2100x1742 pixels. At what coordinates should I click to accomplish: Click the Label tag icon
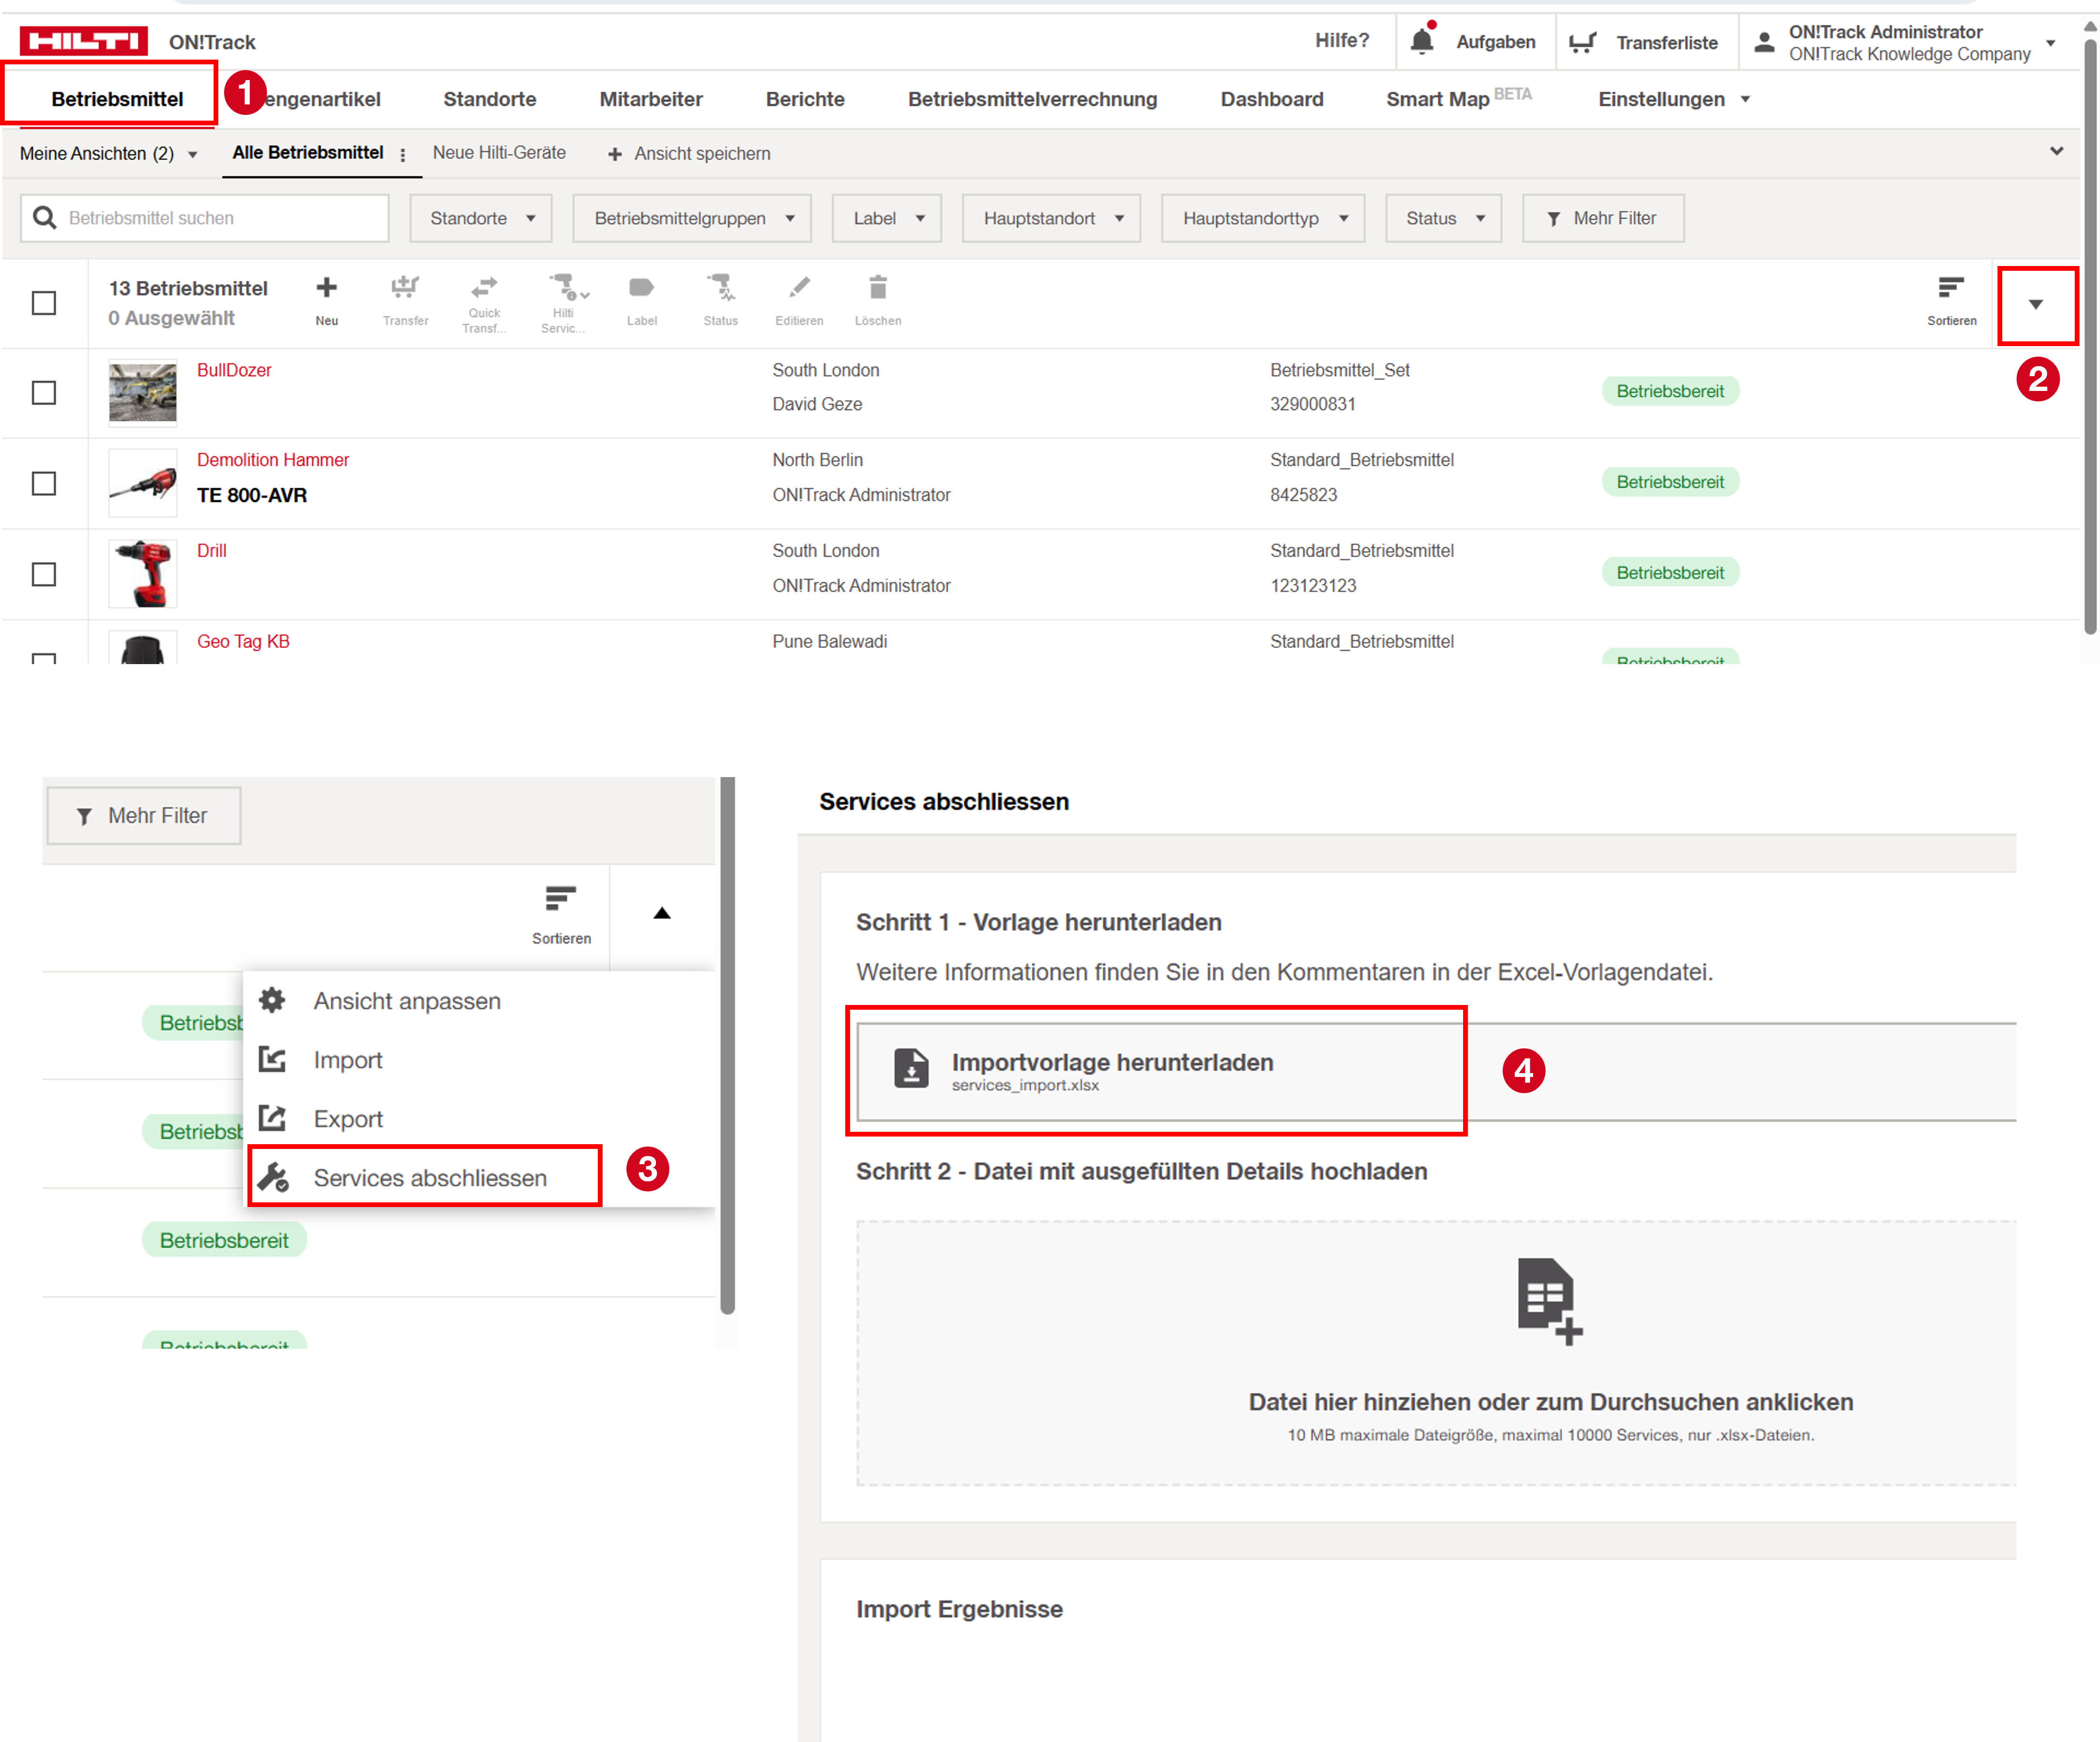tap(641, 288)
